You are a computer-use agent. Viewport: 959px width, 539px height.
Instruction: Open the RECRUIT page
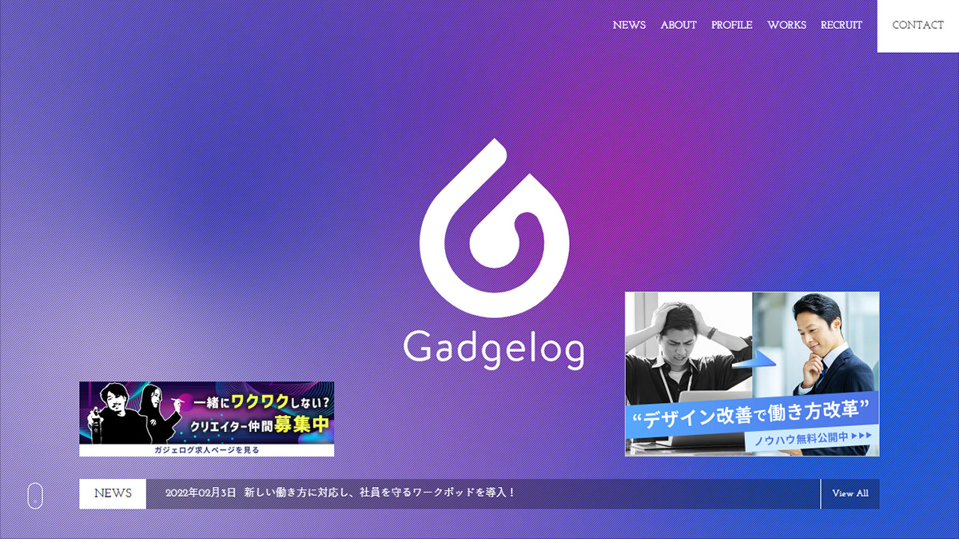[842, 26]
